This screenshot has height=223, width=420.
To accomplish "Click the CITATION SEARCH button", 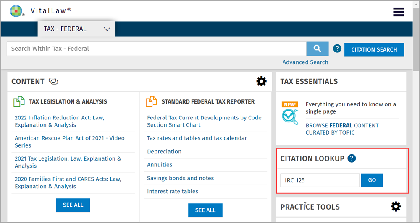I will (374, 49).
